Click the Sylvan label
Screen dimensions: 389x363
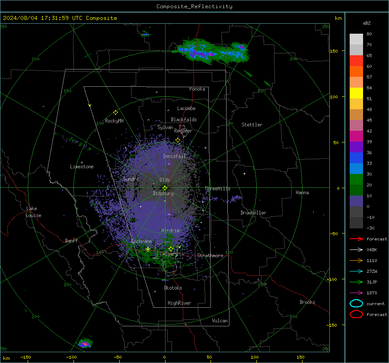tap(165, 127)
